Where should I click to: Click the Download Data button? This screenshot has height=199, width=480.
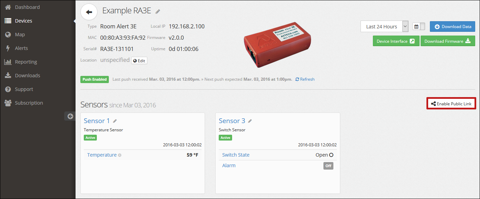(452, 26)
